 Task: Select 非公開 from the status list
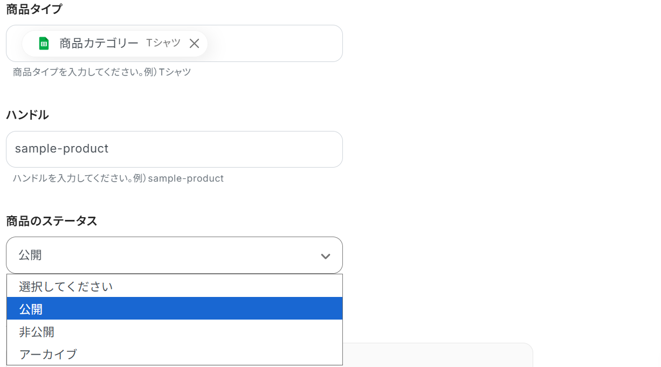[37, 331]
